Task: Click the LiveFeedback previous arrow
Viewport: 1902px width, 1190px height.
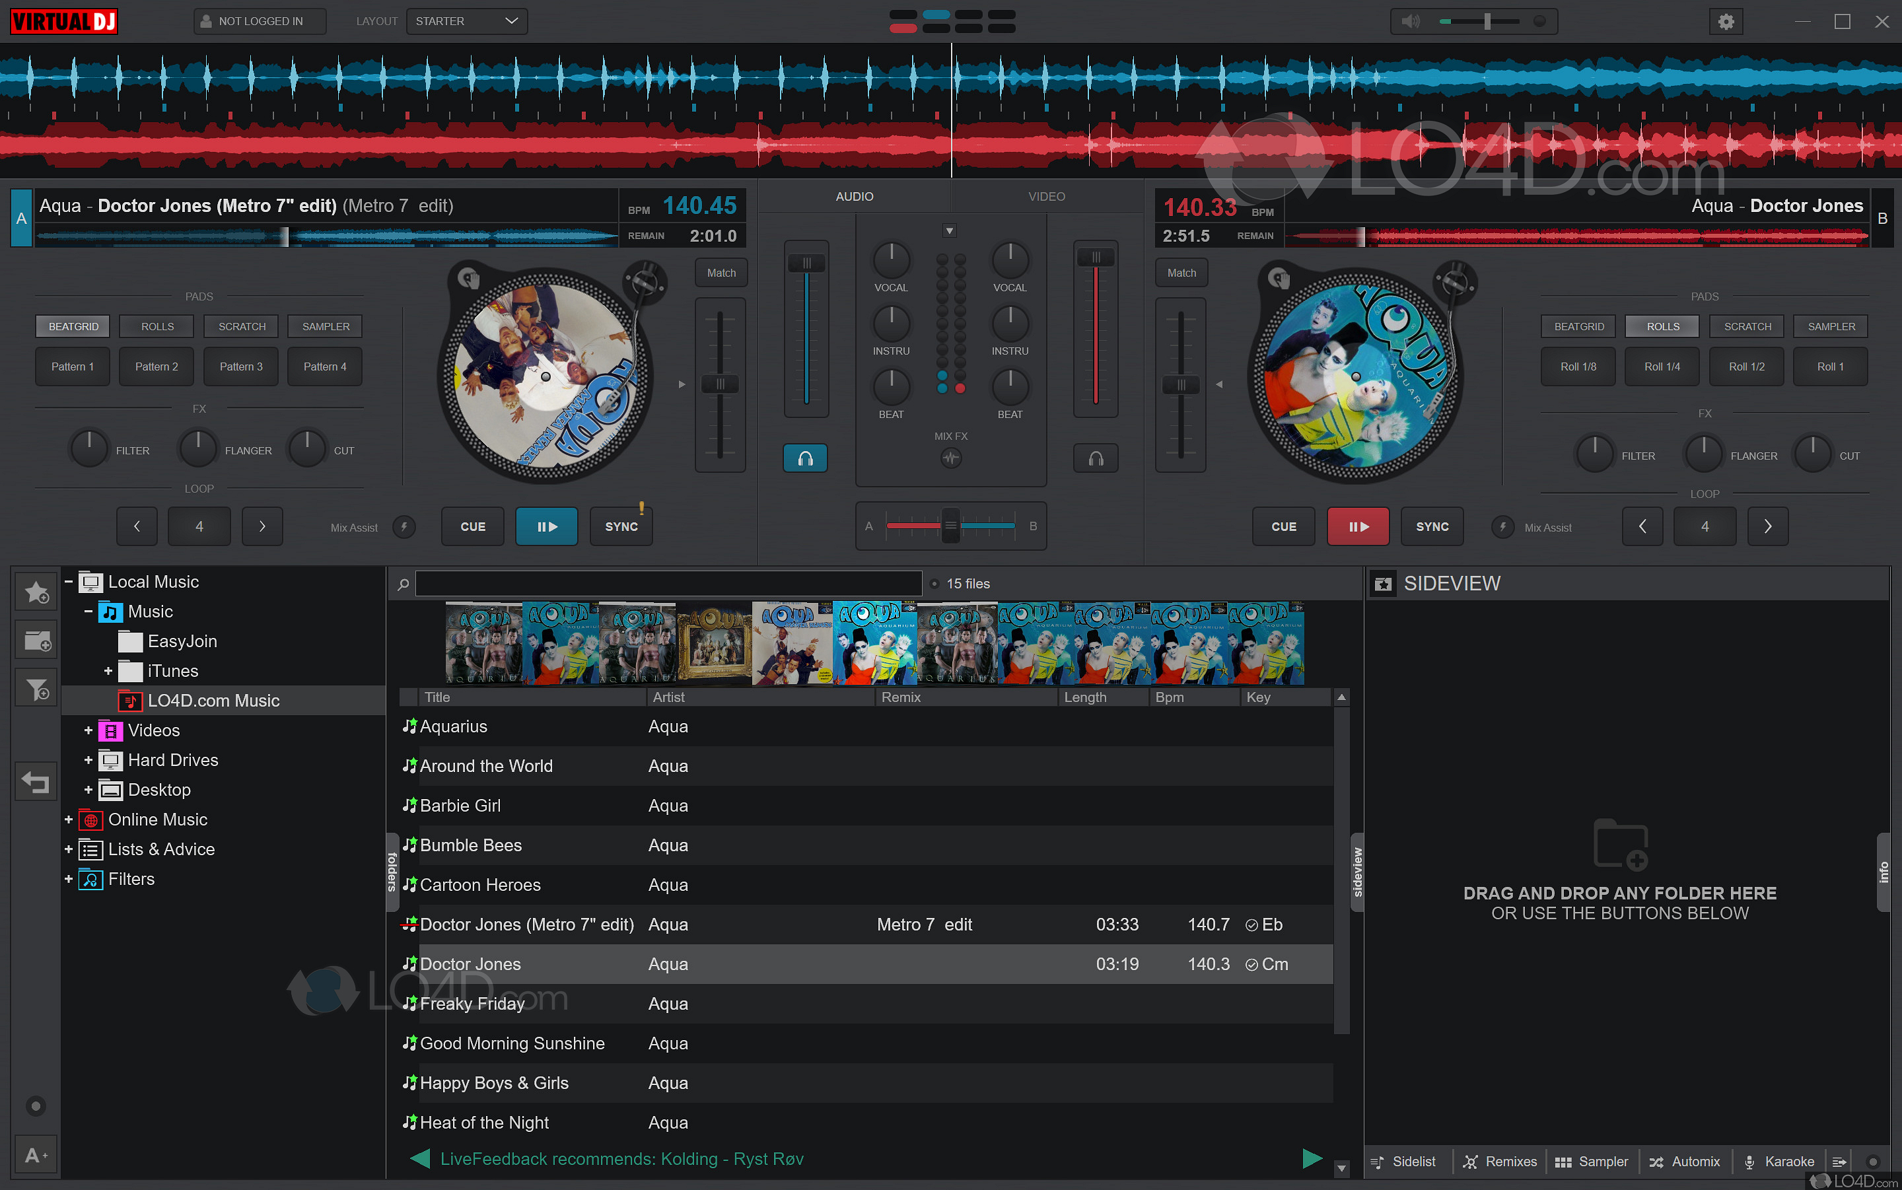Action: pos(420,1158)
